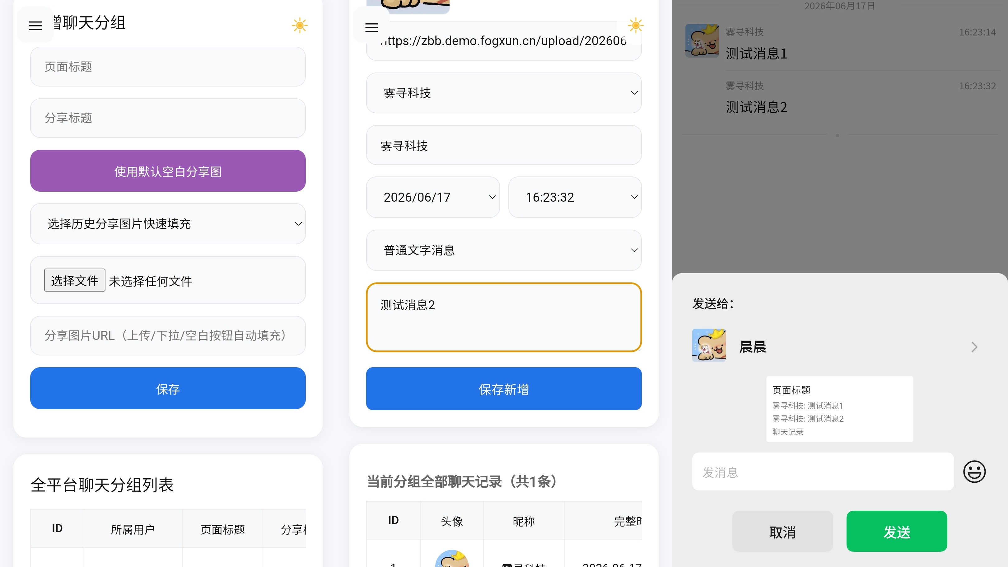
Task: Open recipient 晨晨 chevron arrow
Action: coord(974,347)
